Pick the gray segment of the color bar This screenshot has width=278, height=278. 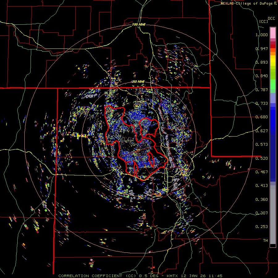coord(273,215)
